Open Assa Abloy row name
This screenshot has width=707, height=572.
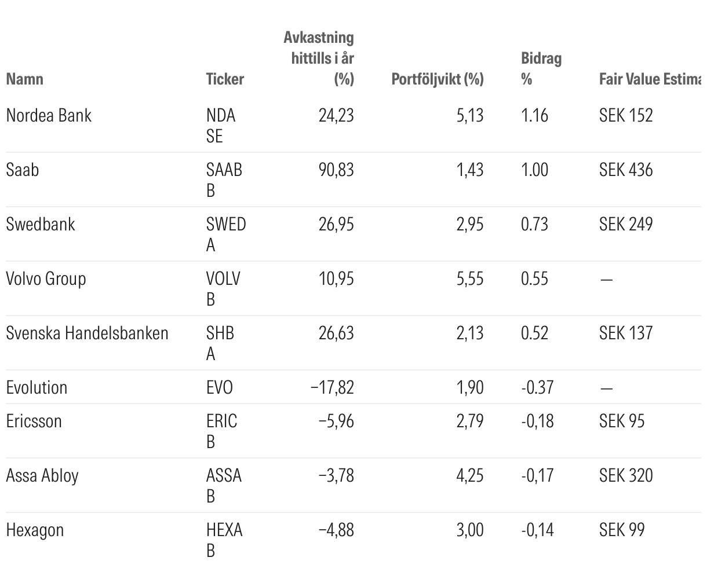pyautogui.click(x=42, y=475)
